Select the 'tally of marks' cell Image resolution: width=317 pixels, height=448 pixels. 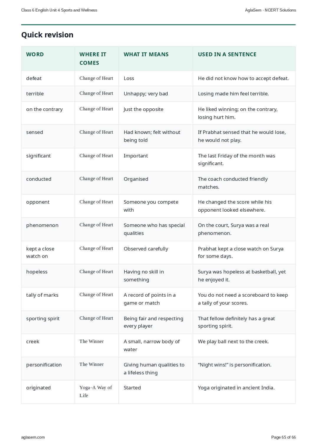[x=48, y=299]
